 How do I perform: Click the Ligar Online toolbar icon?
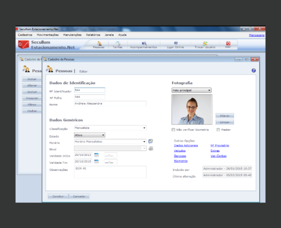pos(175,45)
